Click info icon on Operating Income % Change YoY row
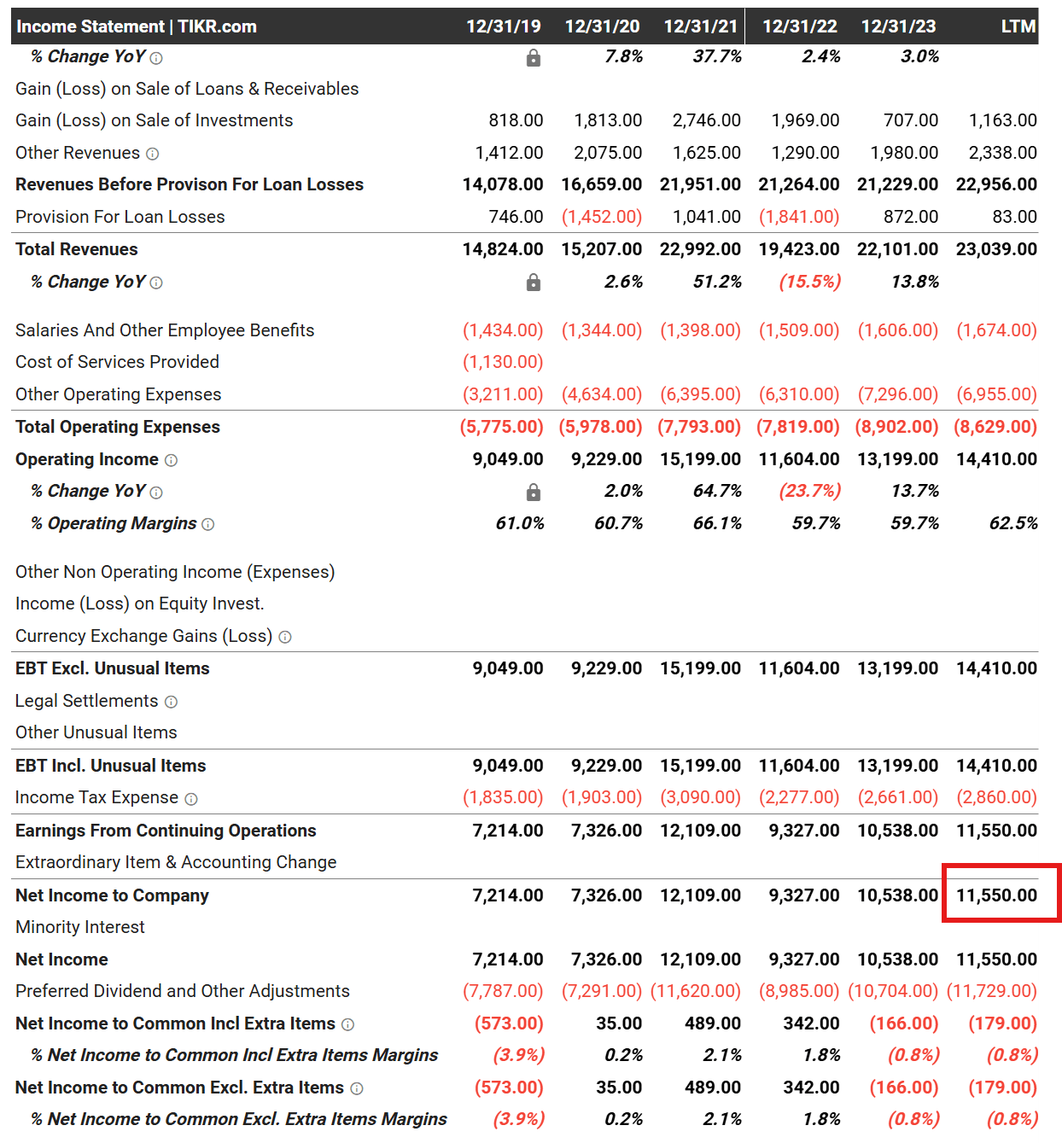 click(155, 492)
